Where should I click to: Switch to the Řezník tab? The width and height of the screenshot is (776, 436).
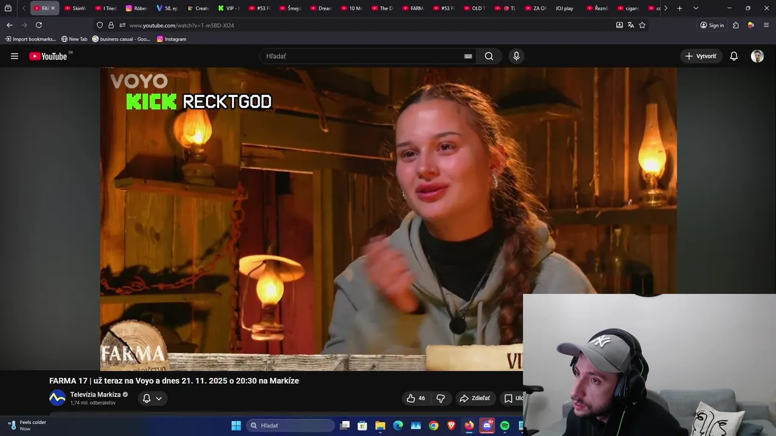598,8
